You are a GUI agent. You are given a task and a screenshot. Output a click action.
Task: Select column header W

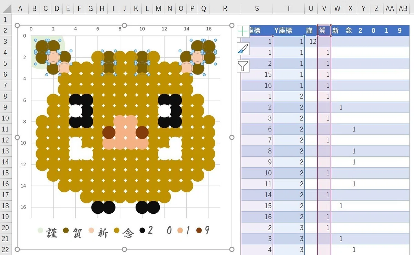pyautogui.click(x=337, y=9)
